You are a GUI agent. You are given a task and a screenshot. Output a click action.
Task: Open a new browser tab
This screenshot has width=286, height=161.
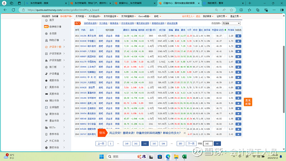tap(250, 3)
